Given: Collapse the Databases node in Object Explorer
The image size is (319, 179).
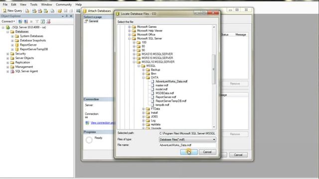Looking at the screenshot, I should (8, 32).
